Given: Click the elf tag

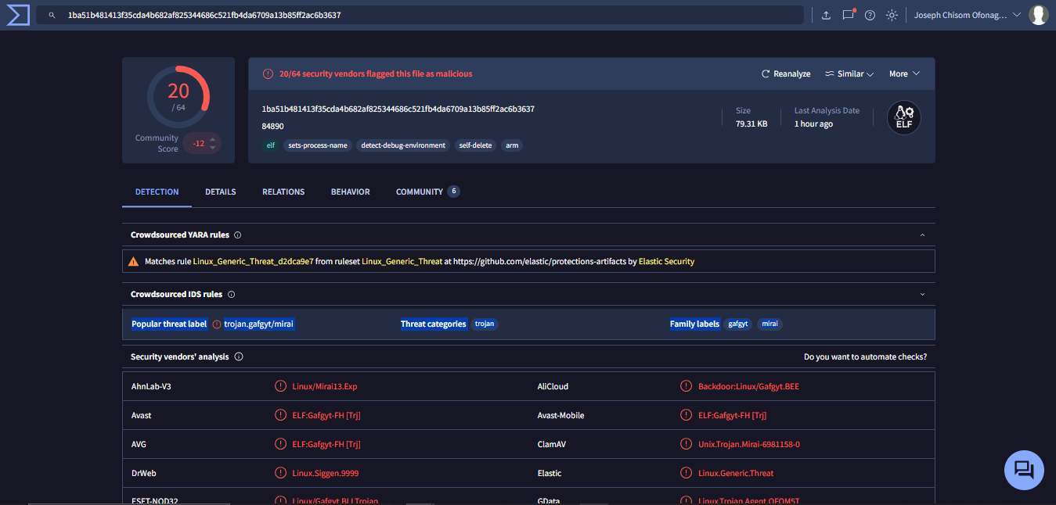Looking at the screenshot, I should click(x=271, y=145).
